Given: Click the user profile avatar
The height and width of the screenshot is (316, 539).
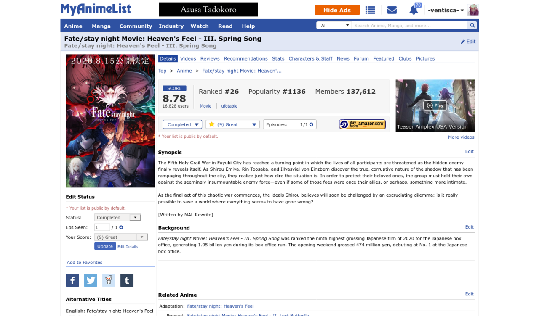Looking at the screenshot, I should [473, 10].
